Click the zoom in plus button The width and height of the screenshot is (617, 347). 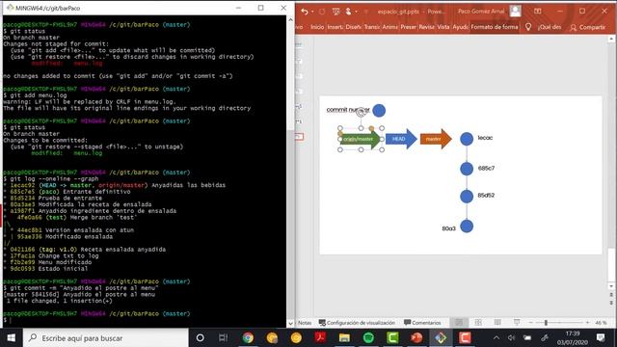[587, 323]
